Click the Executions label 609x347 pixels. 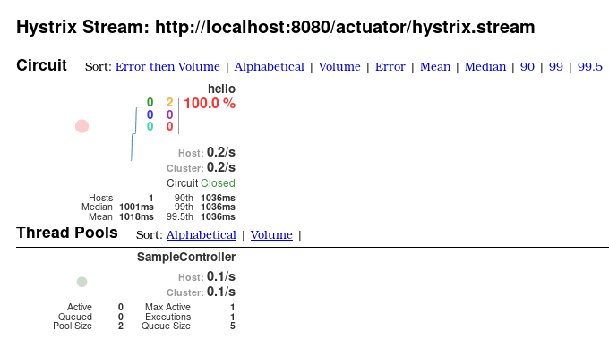pyautogui.click(x=167, y=317)
